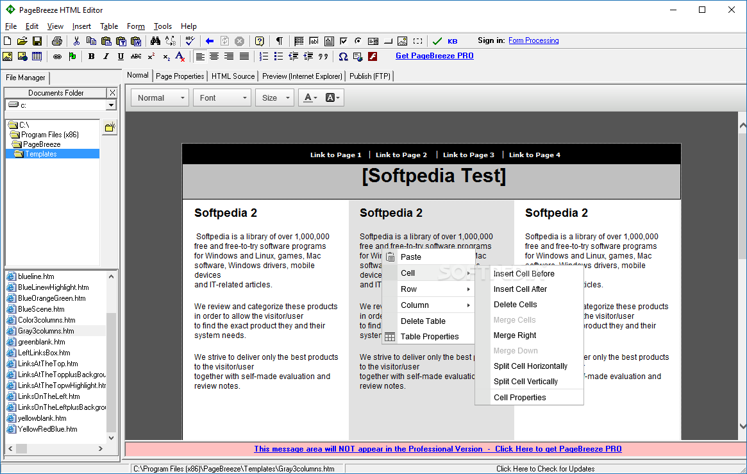
Task: Underline text with the U icon
Action: (x=121, y=56)
